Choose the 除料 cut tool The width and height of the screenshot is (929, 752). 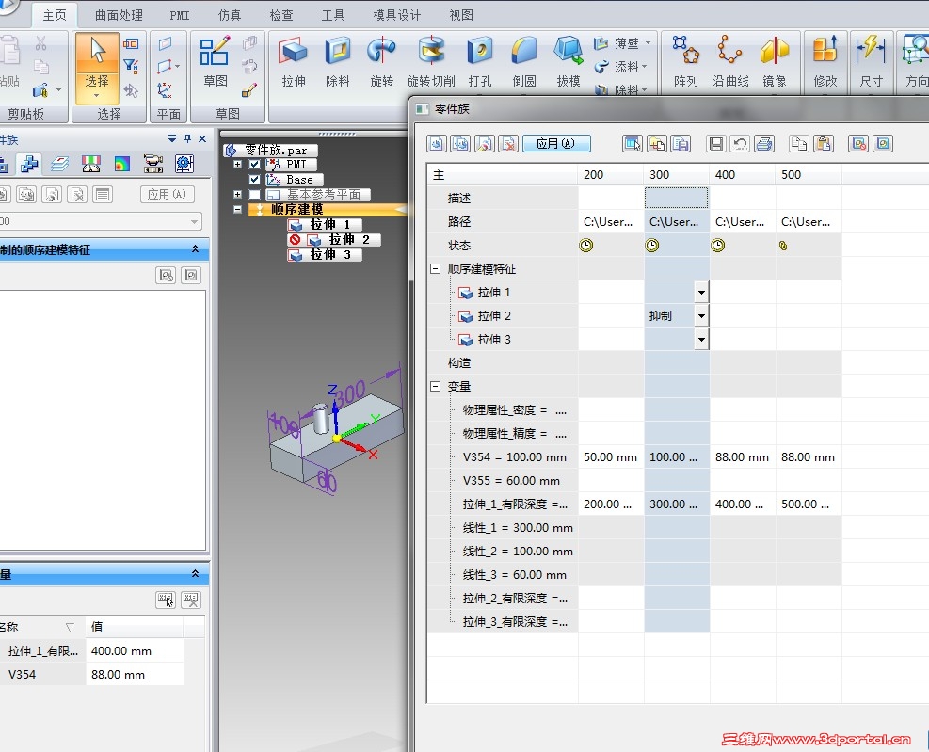point(338,61)
